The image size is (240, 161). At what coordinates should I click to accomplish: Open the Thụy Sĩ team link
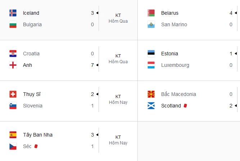[32, 94]
